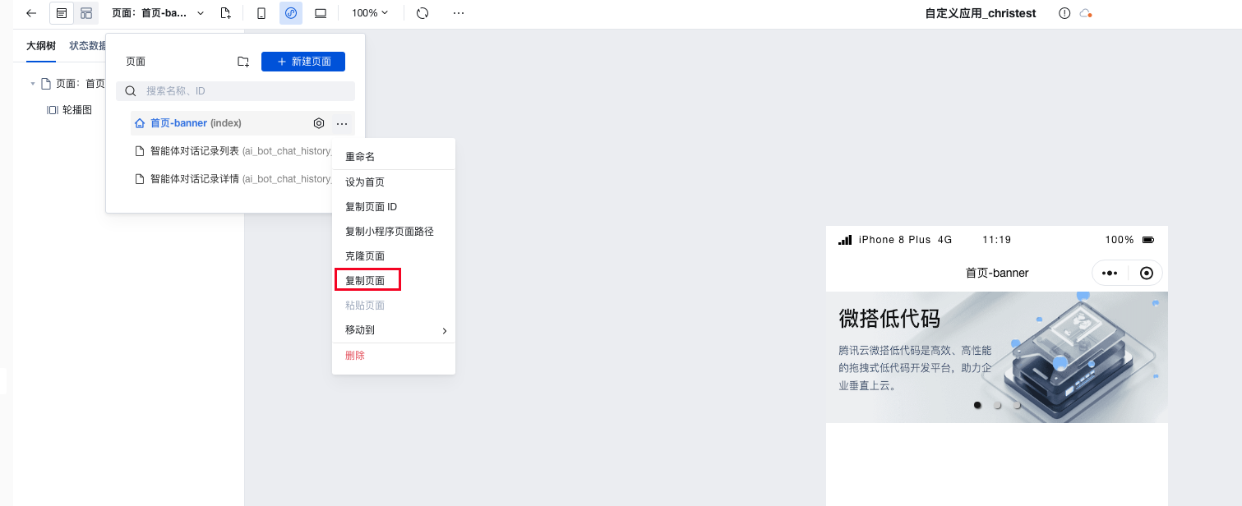The width and height of the screenshot is (1242, 506).
Task: Click the new folder icon in pages popup
Action: pos(242,62)
